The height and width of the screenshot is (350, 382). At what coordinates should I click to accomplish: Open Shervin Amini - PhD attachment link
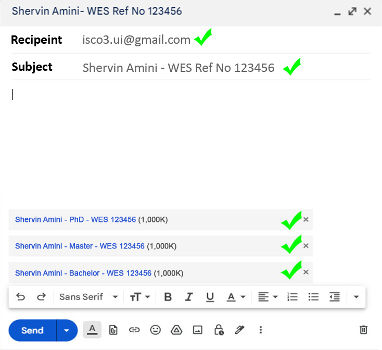point(75,220)
